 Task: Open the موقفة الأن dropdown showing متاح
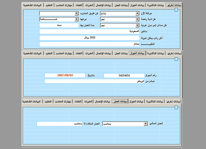coord(120,13)
